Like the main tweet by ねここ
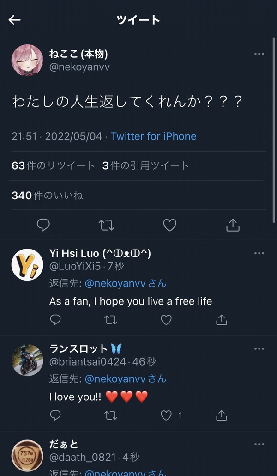This screenshot has width=277, height=476. point(169,225)
